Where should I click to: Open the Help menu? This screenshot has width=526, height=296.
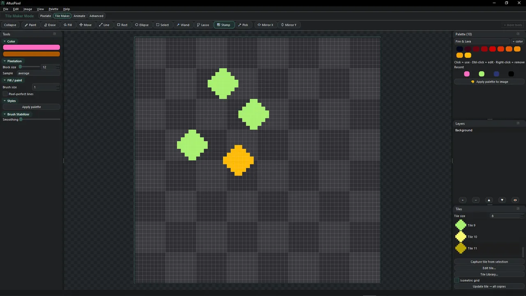click(x=67, y=9)
